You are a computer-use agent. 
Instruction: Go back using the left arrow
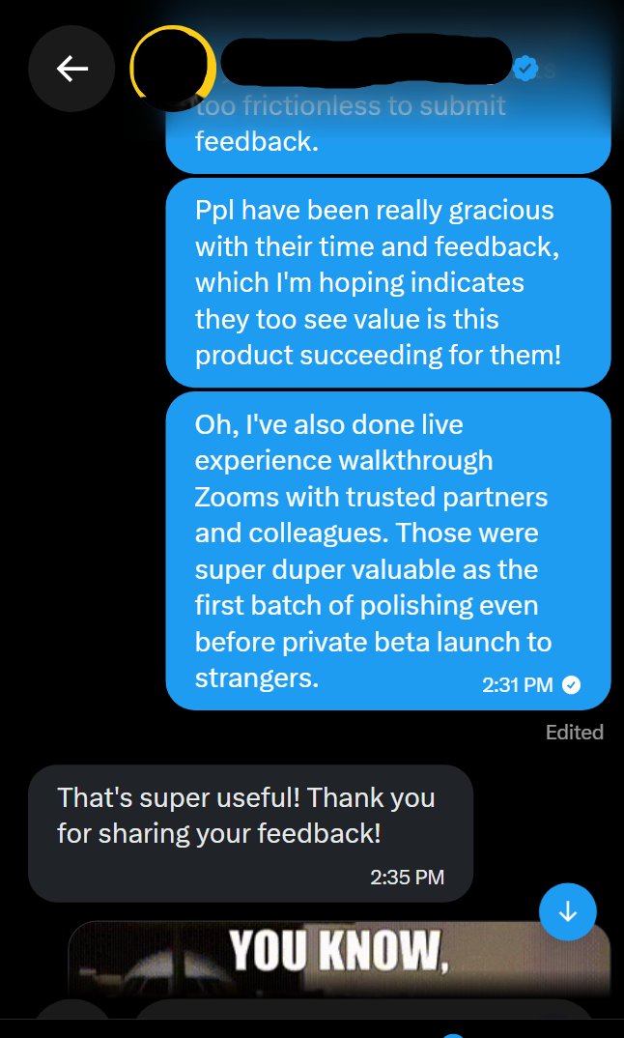click(71, 69)
